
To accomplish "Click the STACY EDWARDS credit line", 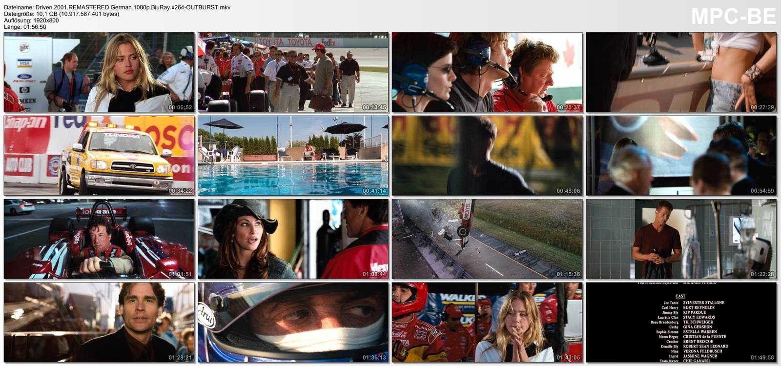I will pos(687,317).
